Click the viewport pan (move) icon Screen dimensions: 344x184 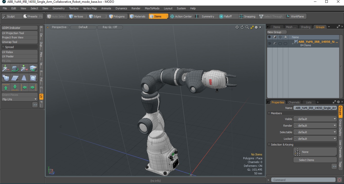point(237,27)
